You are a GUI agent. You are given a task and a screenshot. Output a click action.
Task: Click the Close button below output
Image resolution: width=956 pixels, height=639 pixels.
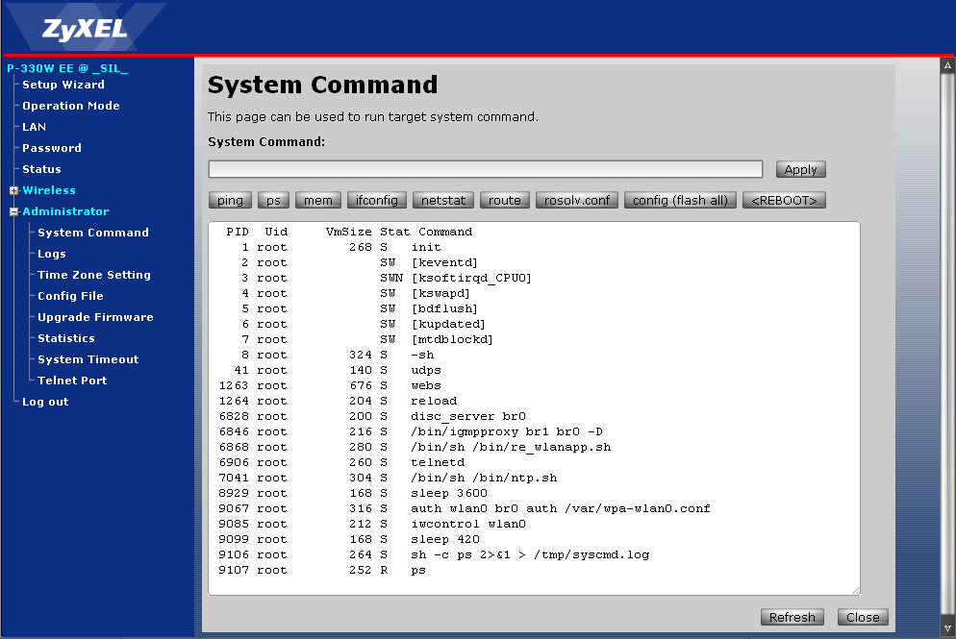[863, 617]
